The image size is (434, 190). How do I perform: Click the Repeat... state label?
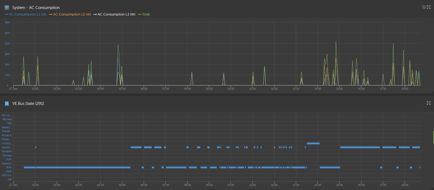[x=7, y=131]
